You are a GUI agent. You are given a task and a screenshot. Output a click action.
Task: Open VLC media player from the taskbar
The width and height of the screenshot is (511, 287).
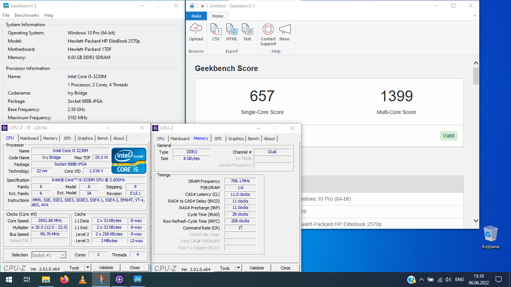[x=83, y=279]
